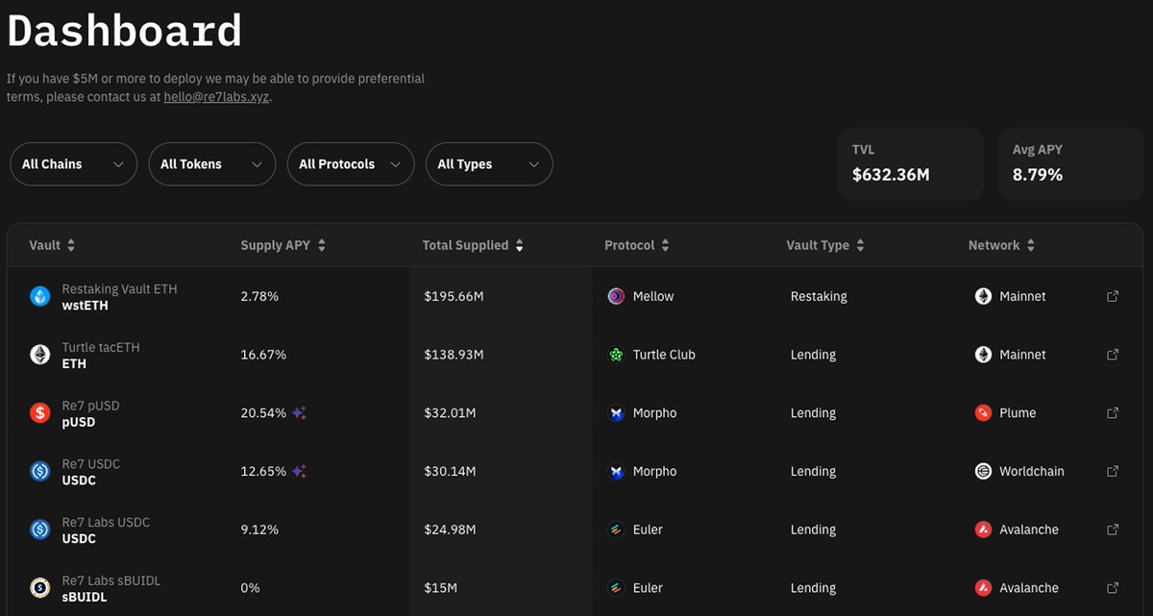
Task: Click the hello@re7labs.xyz email link
Action: [x=217, y=97]
